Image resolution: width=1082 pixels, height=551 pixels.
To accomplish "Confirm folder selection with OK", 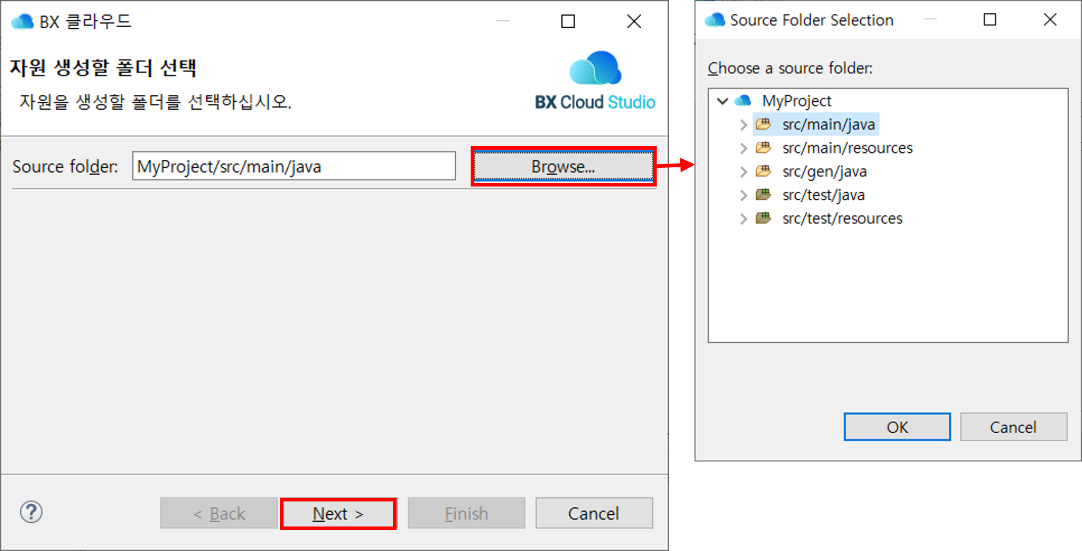I will [x=897, y=427].
